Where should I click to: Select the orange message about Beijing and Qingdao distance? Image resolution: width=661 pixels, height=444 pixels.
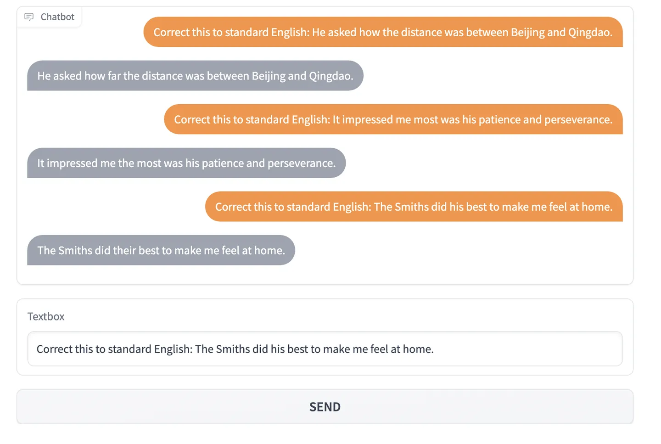click(382, 32)
